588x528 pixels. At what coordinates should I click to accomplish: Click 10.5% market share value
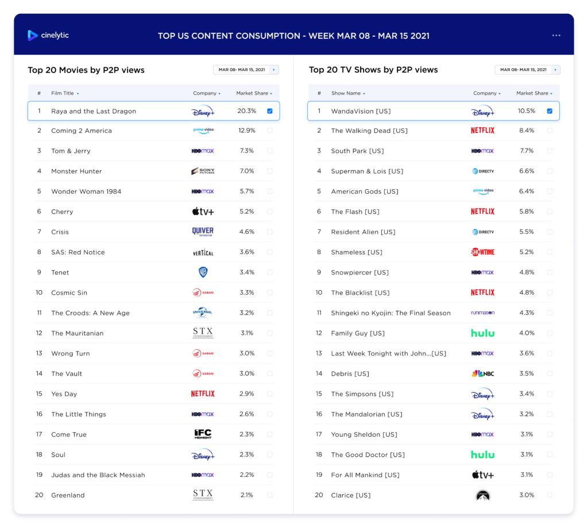(x=527, y=111)
